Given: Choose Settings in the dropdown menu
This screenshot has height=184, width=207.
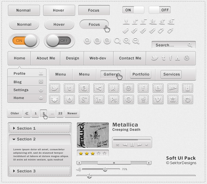Looking at the screenshot, I should [27, 90].
